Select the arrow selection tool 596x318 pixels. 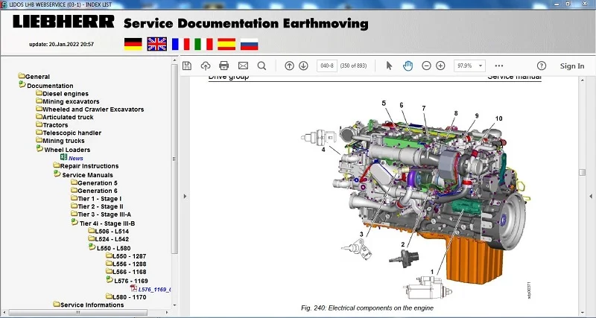click(x=389, y=66)
